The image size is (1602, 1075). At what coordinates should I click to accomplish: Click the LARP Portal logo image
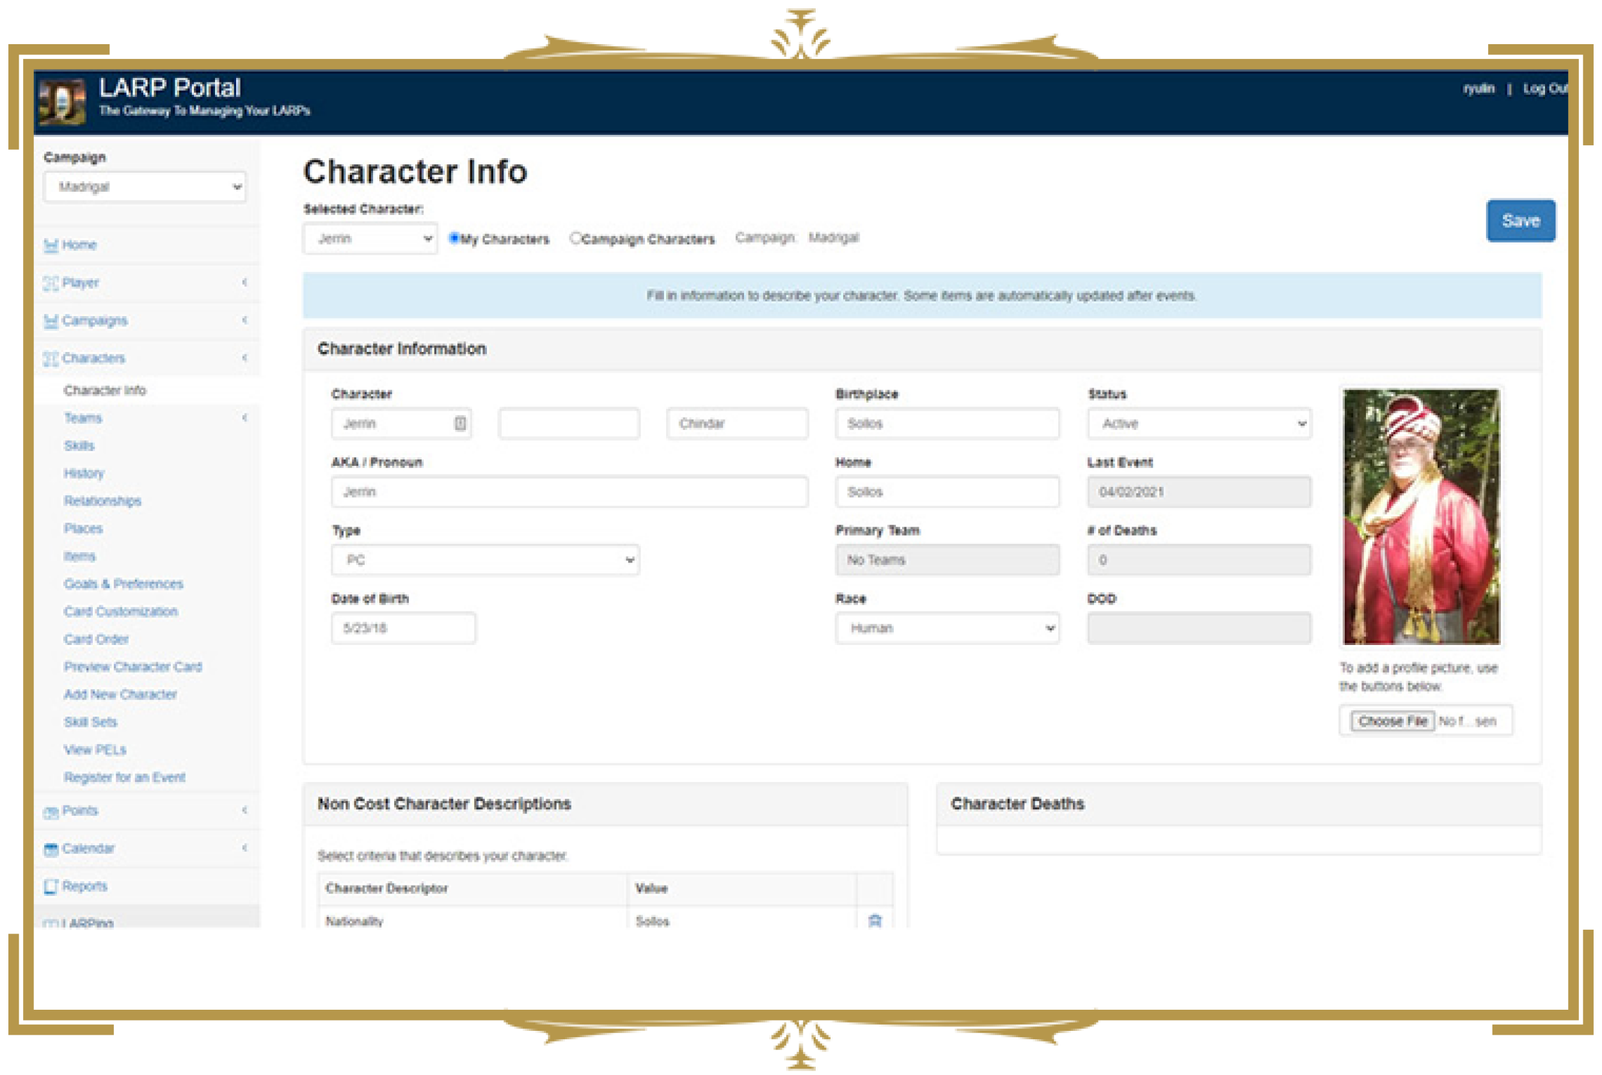(63, 102)
